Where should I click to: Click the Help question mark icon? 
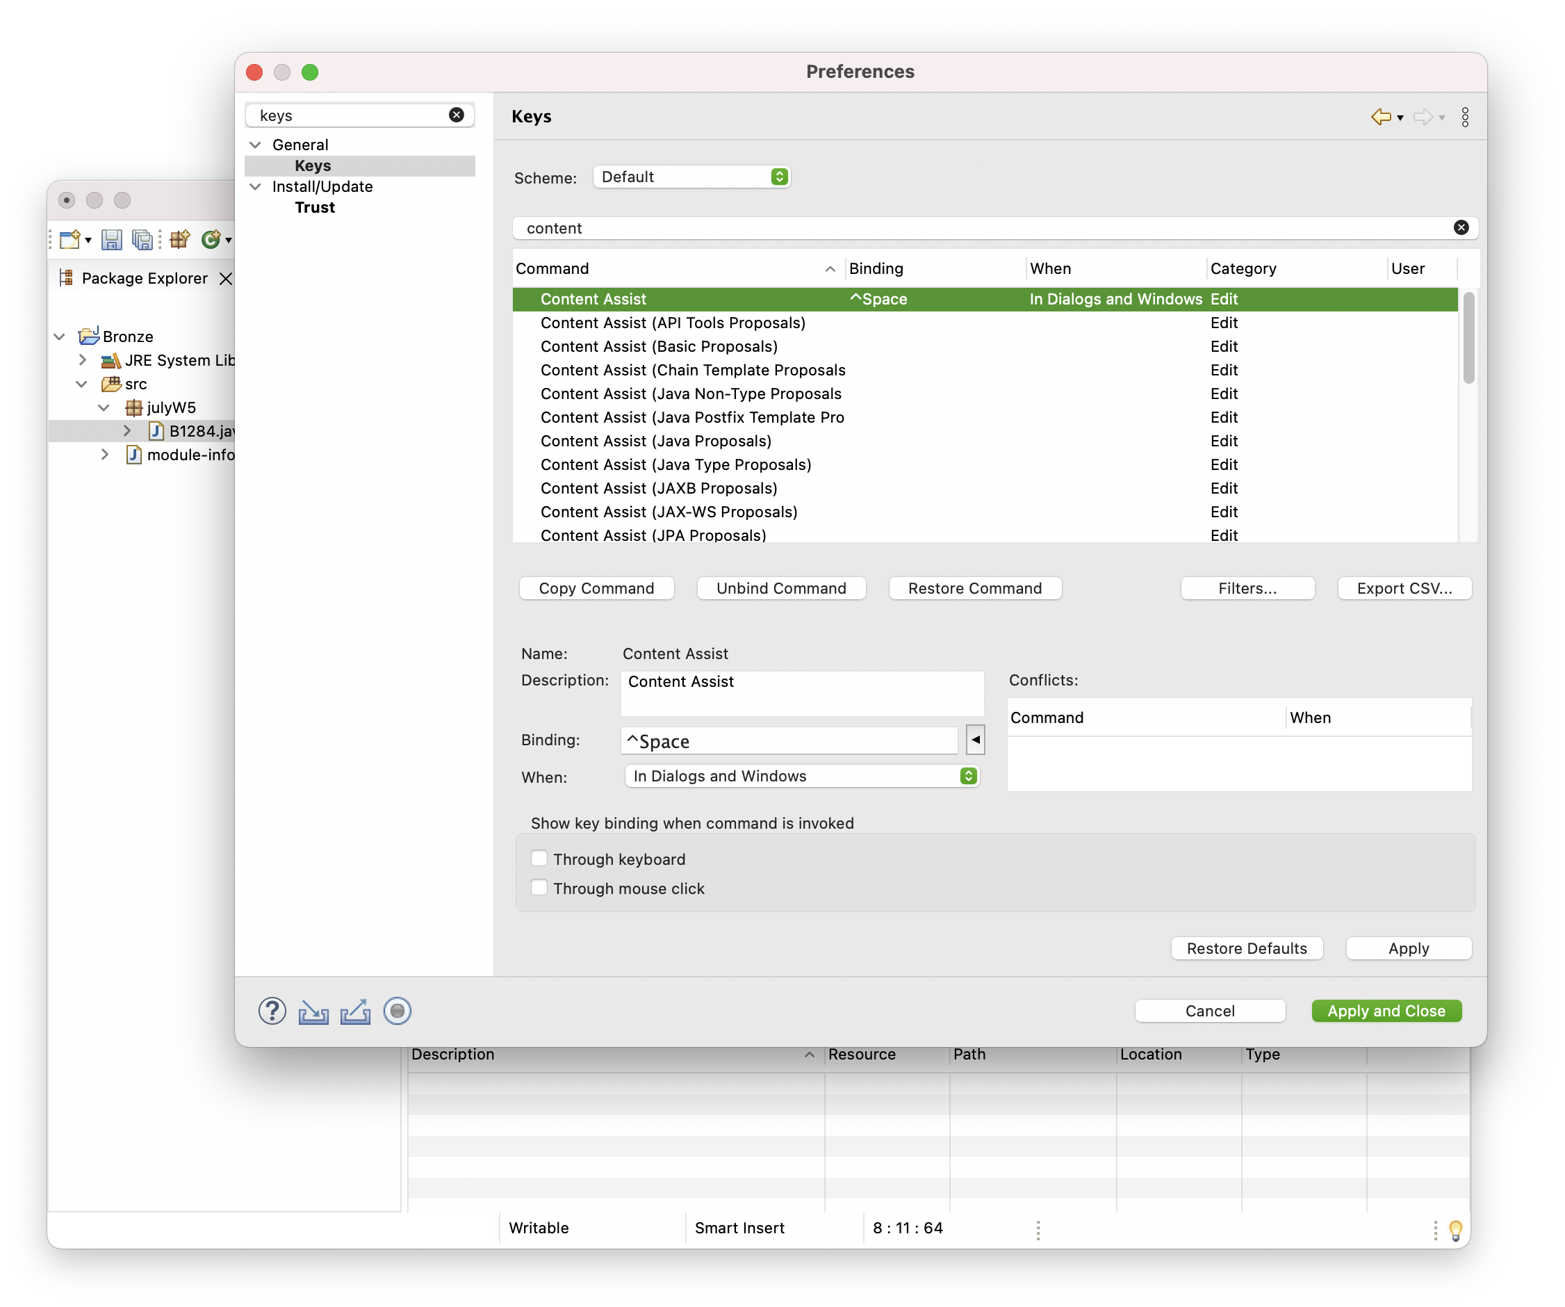(x=272, y=1011)
